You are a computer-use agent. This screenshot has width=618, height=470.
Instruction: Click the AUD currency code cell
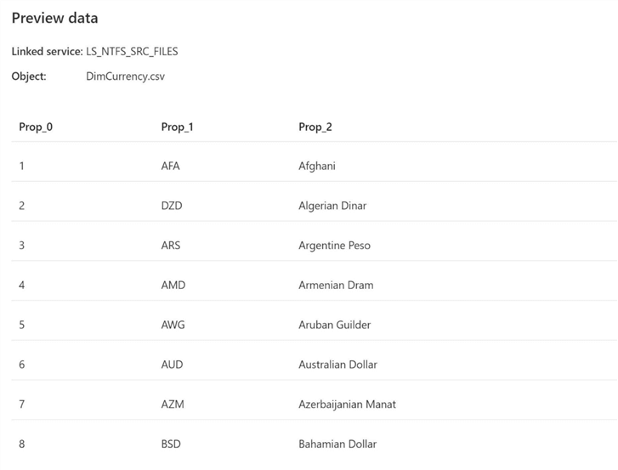(172, 365)
